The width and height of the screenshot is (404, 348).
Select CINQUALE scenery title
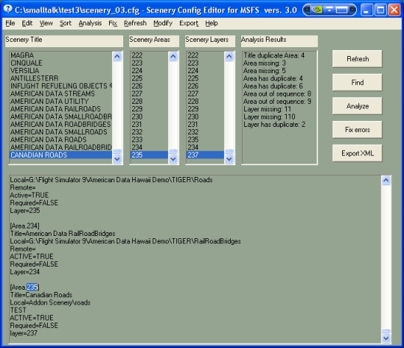pyautogui.click(x=60, y=63)
